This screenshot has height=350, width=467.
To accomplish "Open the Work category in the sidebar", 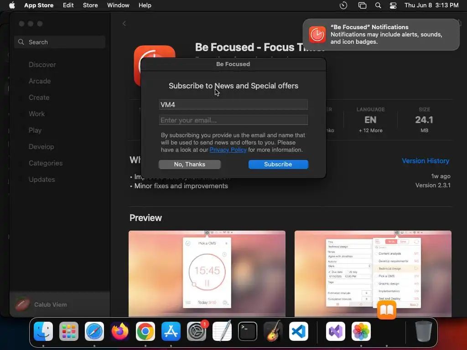I will (36, 113).
